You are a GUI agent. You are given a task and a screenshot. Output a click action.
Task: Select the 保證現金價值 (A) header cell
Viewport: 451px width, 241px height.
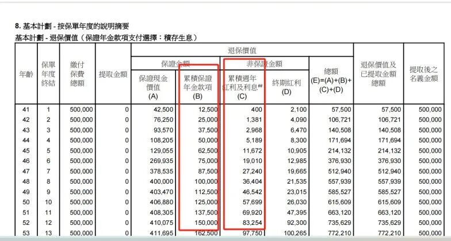click(152, 85)
